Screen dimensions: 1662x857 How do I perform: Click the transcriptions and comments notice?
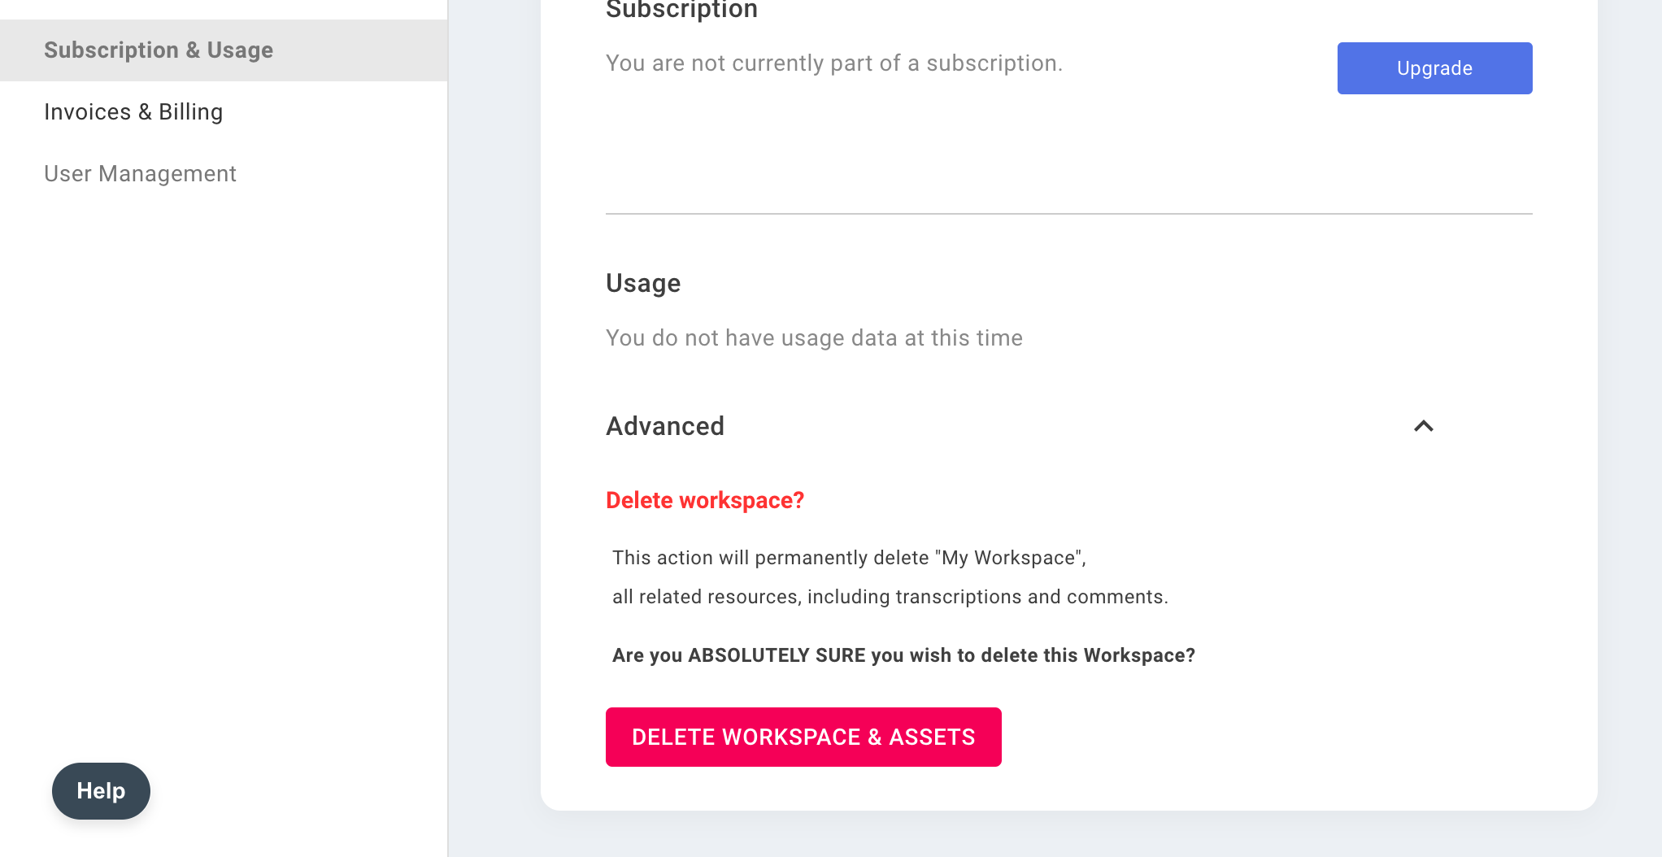point(890,596)
